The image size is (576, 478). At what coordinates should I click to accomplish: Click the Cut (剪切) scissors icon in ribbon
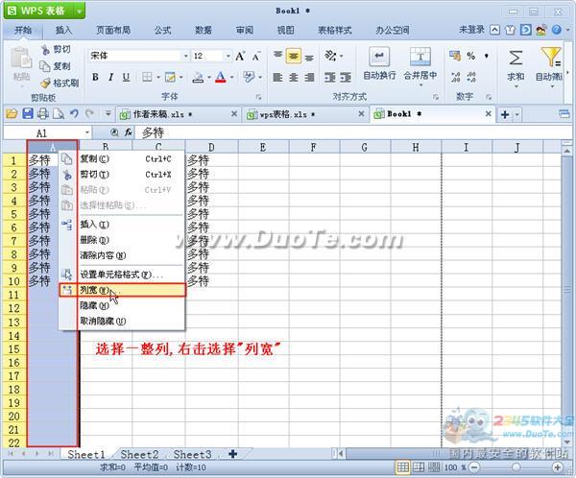(x=45, y=49)
